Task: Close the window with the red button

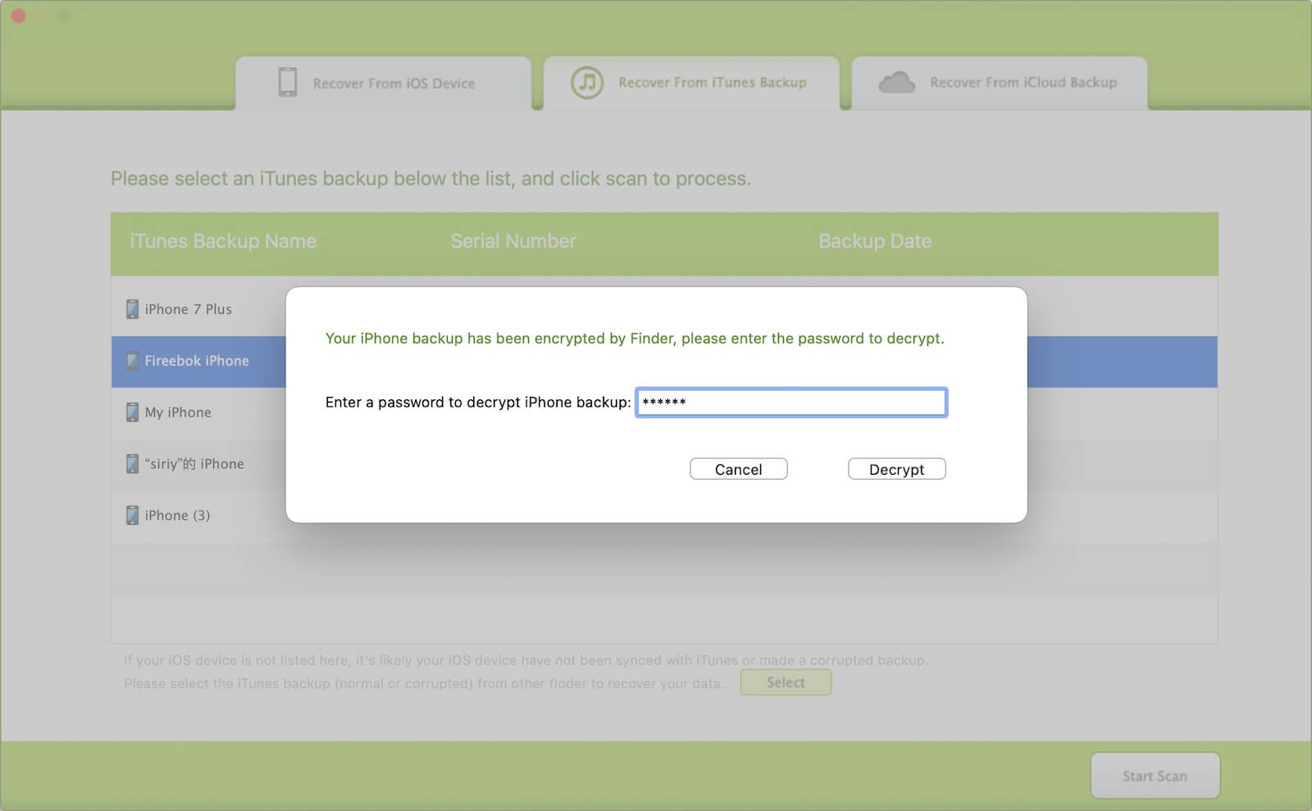Action: coord(18,16)
